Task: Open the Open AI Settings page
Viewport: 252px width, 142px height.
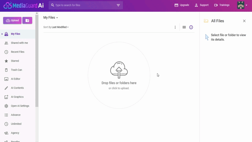Action: (x=20, y=106)
